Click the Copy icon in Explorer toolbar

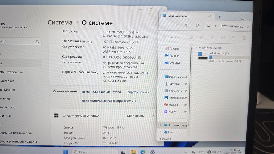point(202,37)
